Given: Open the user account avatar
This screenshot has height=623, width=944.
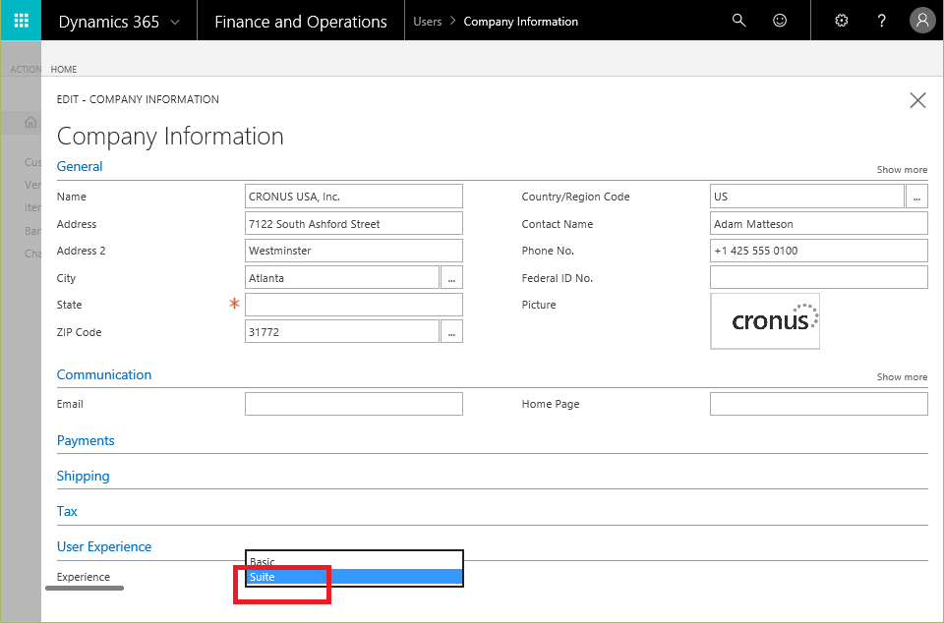Looking at the screenshot, I should (x=921, y=21).
